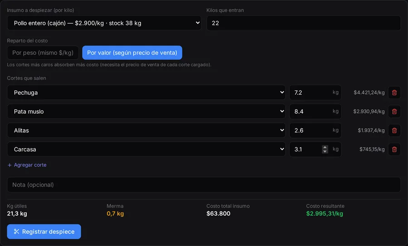Select Por peso cost distribution
Viewport: 408px width, 246px height.
click(x=43, y=53)
